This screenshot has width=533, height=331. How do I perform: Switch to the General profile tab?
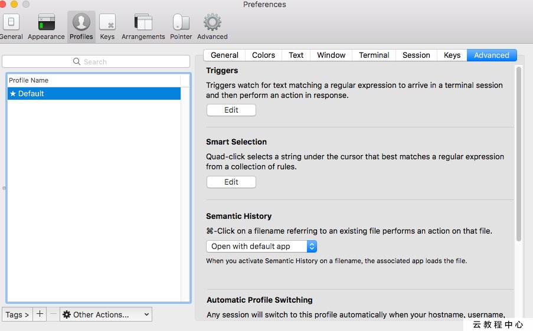(224, 55)
